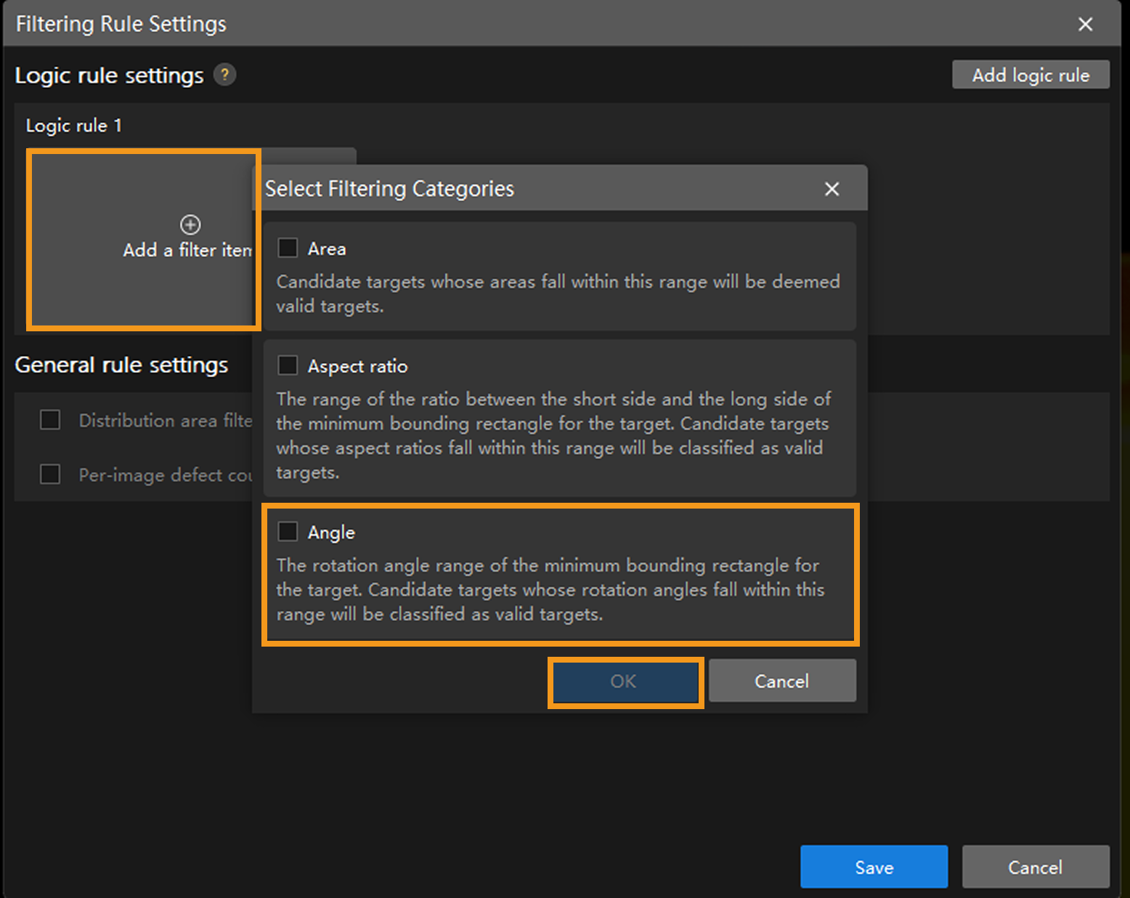Enable the Per-image defect count checkbox
Image resolution: width=1130 pixels, height=898 pixels.
point(50,474)
